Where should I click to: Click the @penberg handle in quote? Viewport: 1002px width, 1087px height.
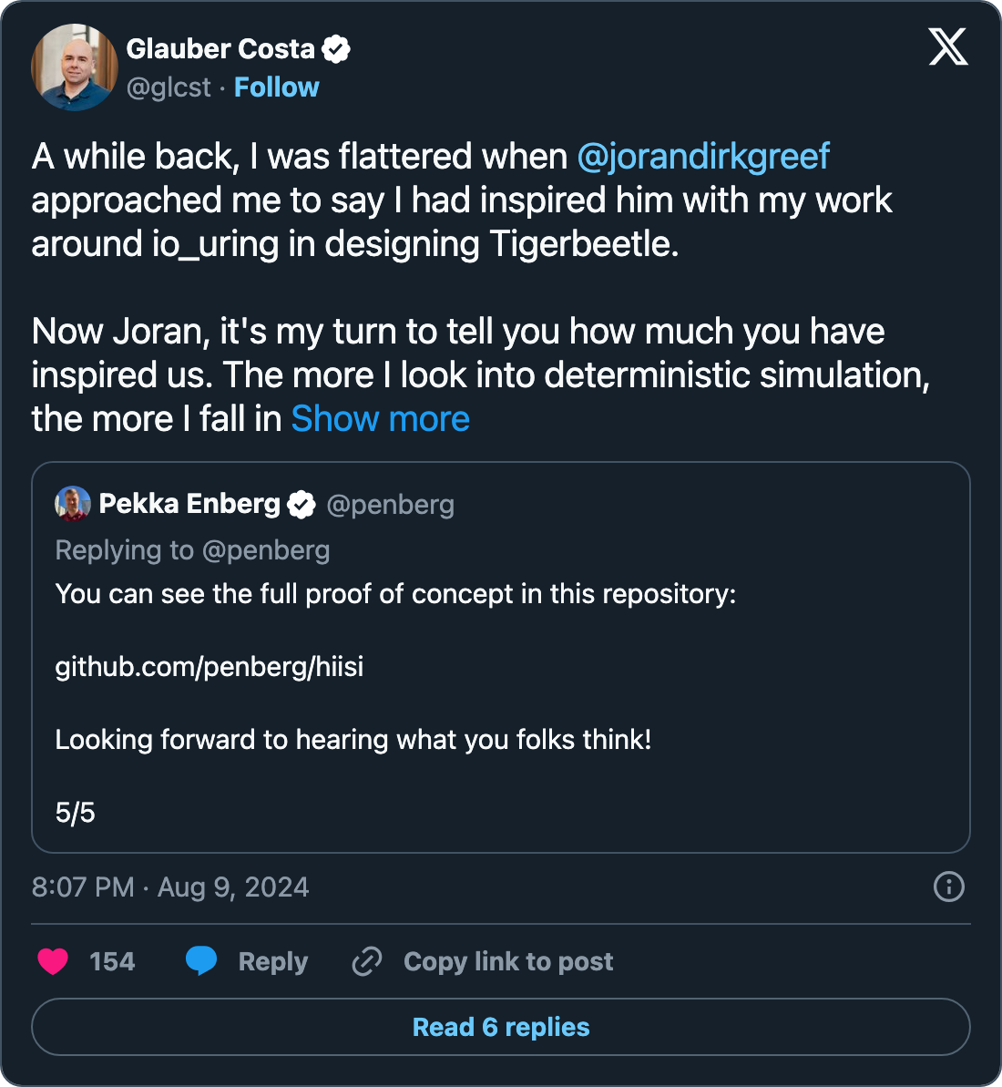(x=390, y=505)
